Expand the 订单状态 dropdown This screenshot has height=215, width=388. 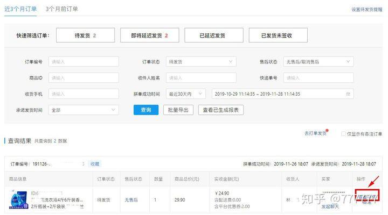tap(201, 62)
